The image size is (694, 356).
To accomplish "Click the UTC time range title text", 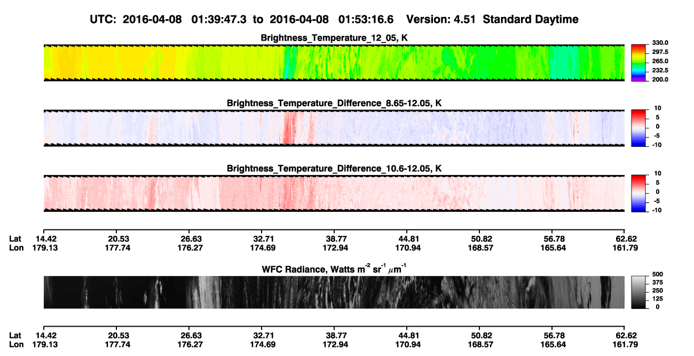I will [x=334, y=19].
